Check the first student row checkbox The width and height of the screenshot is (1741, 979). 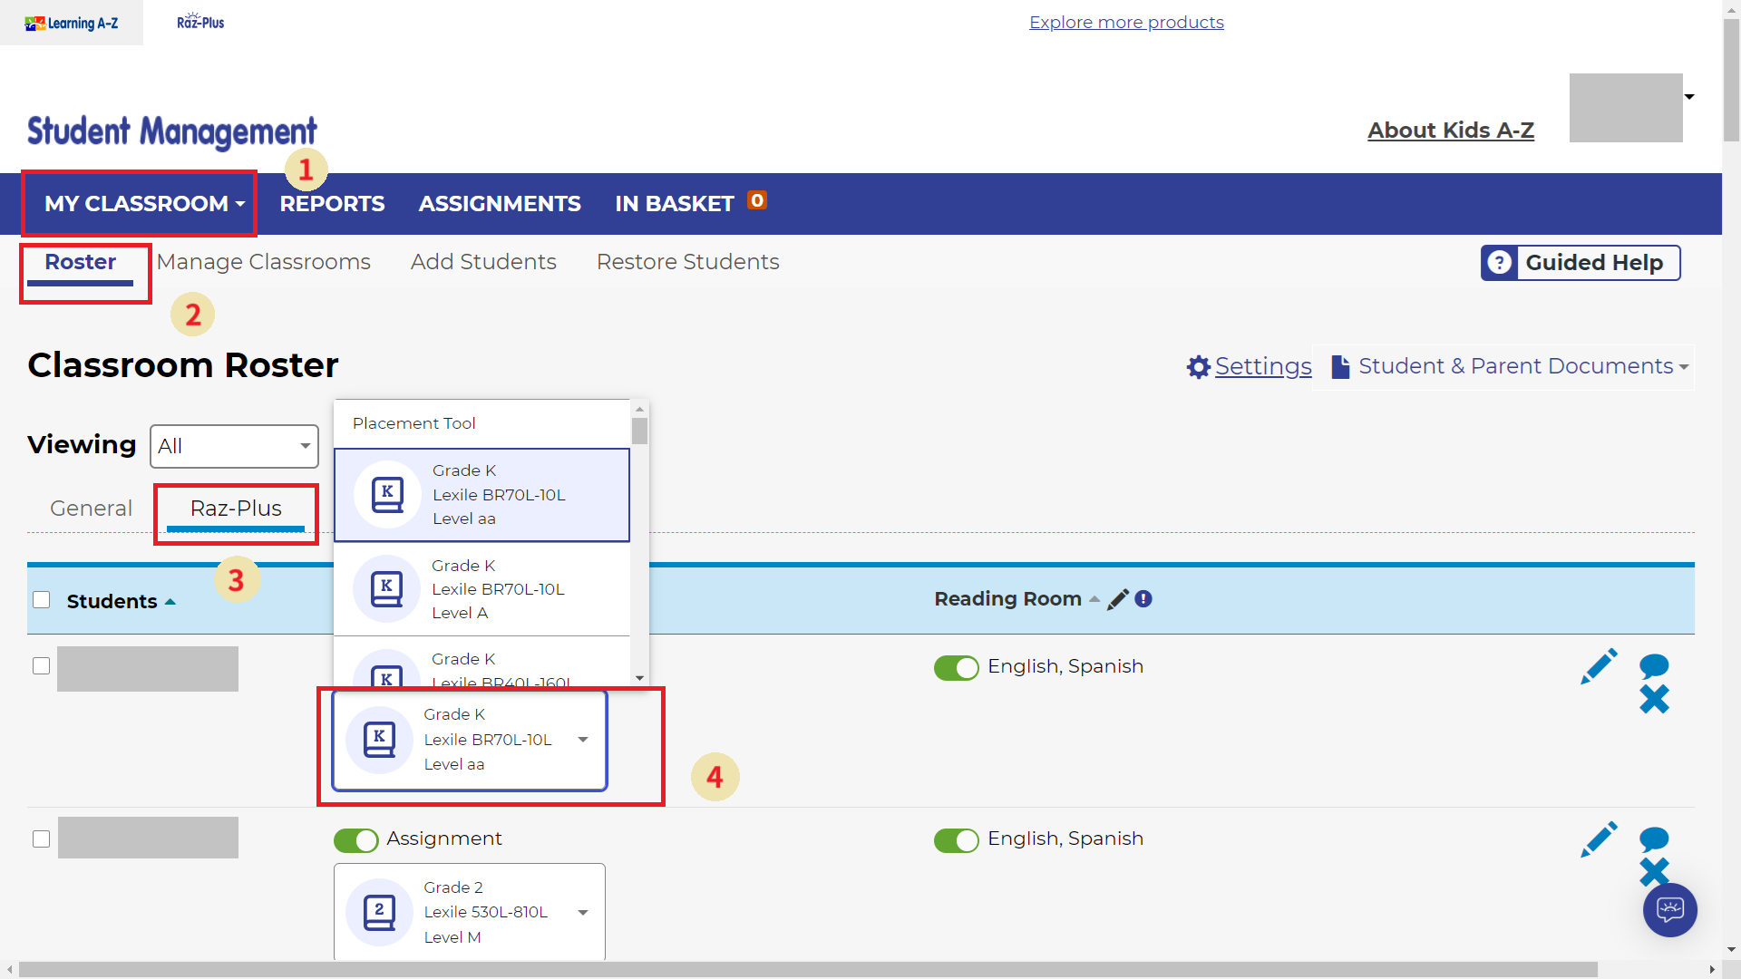pyautogui.click(x=41, y=666)
